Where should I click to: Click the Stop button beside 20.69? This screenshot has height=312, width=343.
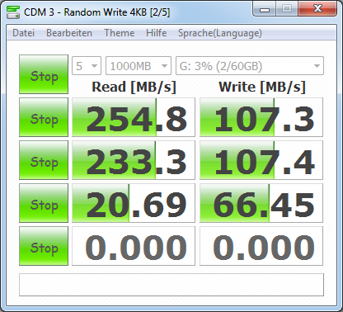click(x=44, y=203)
